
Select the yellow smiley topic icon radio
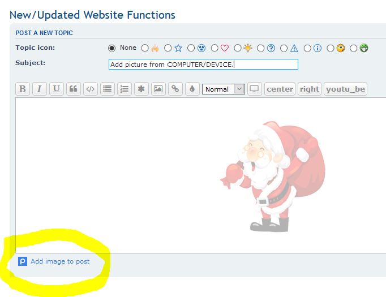pos(331,48)
